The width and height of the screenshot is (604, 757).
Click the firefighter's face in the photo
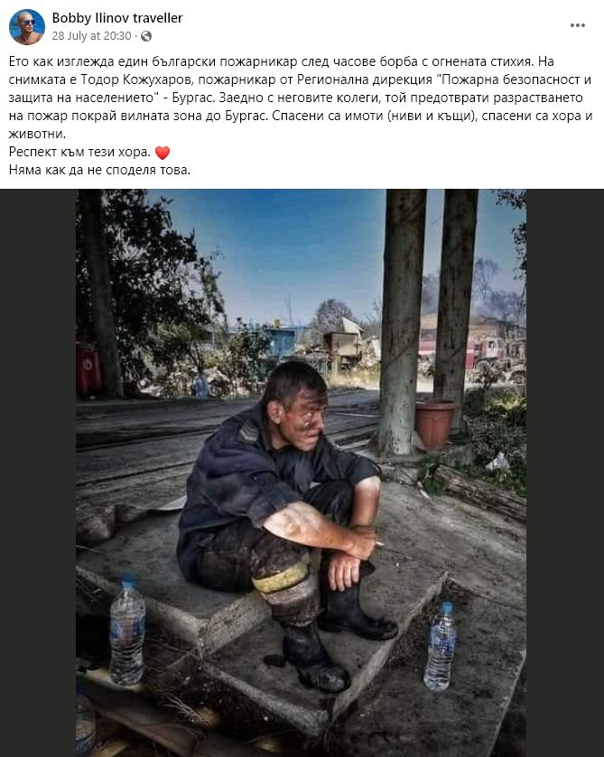tap(304, 416)
